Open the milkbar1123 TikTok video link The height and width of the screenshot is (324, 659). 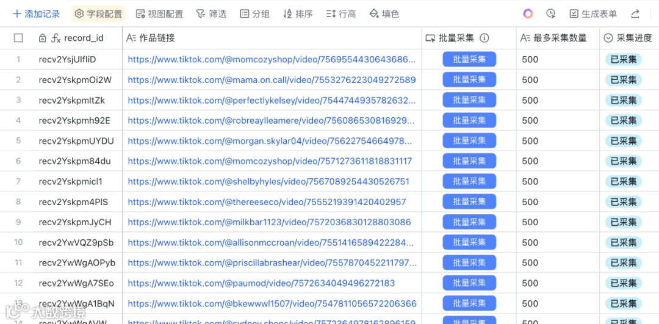pyautogui.click(x=270, y=222)
